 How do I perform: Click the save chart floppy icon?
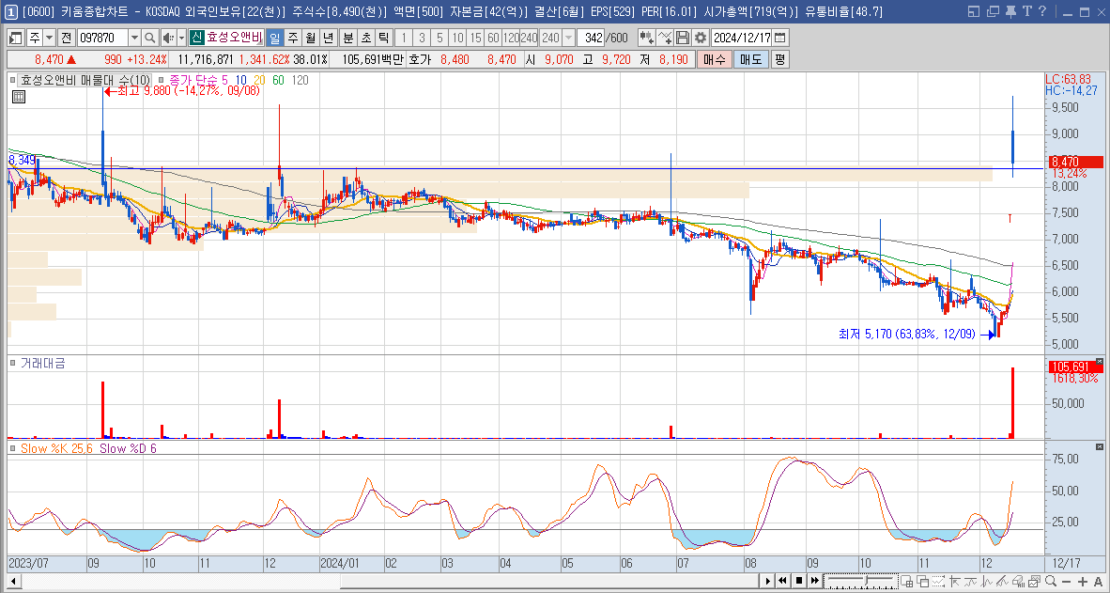click(x=683, y=38)
